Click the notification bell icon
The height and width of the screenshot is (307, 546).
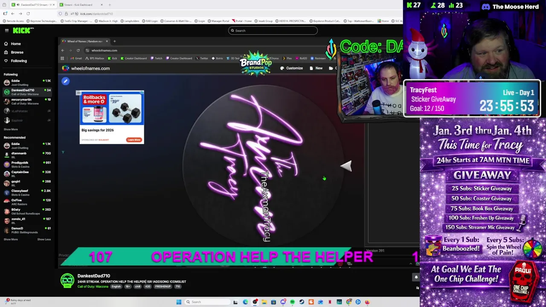(x=416, y=277)
